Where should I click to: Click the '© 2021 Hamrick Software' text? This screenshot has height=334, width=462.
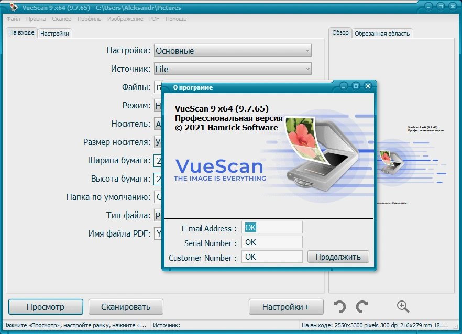(x=227, y=128)
